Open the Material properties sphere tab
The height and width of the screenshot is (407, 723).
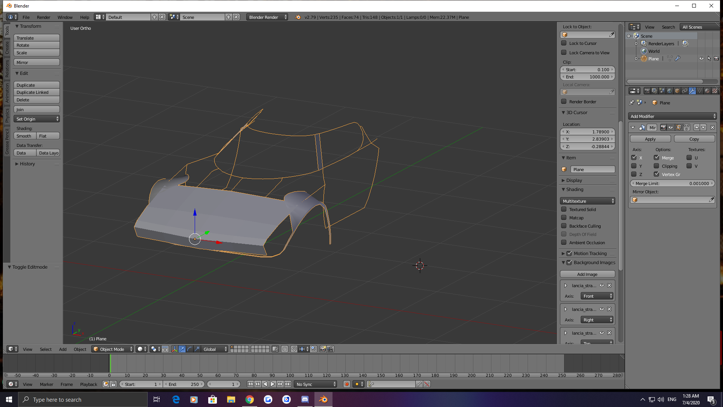pyautogui.click(x=707, y=91)
